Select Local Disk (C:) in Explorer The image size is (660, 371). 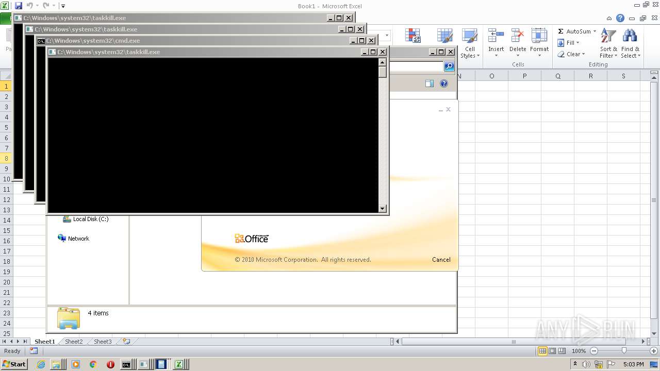(x=86, y=219)
